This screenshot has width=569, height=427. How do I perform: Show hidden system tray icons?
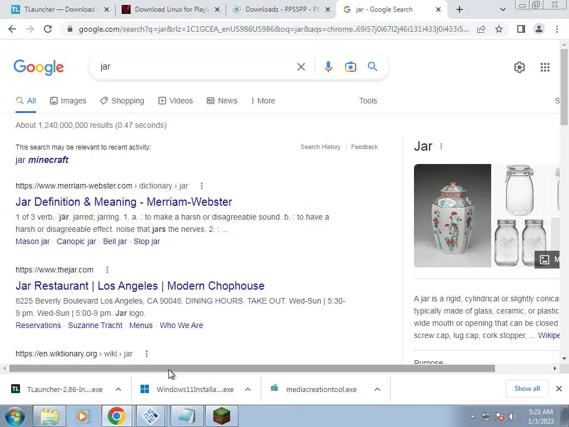click(x=472, y=416)
